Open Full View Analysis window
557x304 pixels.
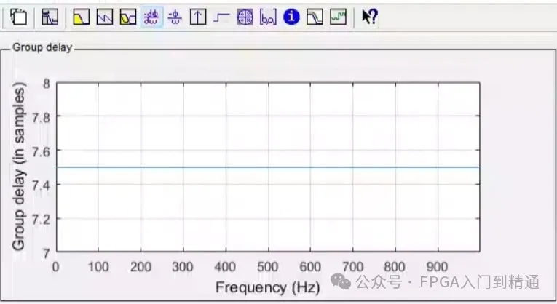pyautogui.click(x=19, y=17)
